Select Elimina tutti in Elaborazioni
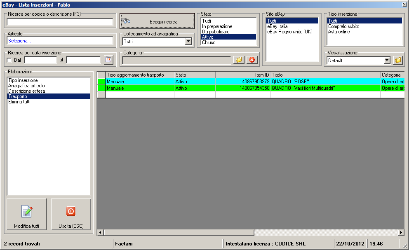409x250 pixels. tap(49, 102)
